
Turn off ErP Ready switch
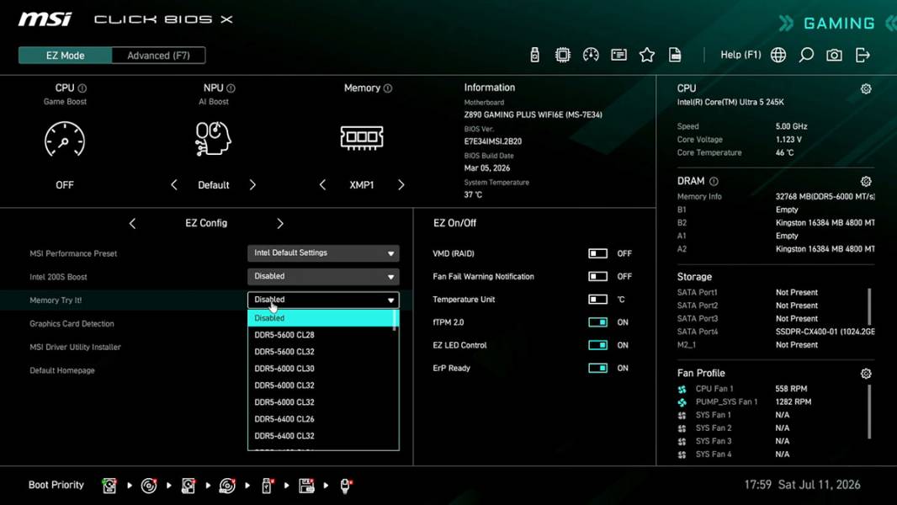[x=597, y=368]
